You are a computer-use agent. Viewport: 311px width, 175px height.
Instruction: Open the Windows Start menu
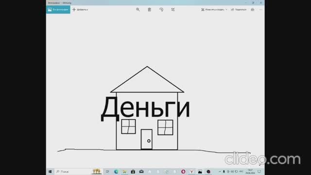pyautogui.click(x=50, y=172)
